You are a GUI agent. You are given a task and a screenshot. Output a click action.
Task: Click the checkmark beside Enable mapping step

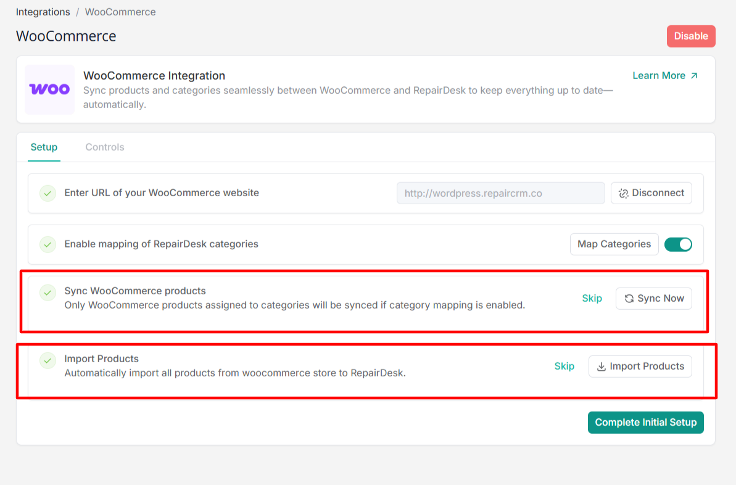click(x=48, y=244)
